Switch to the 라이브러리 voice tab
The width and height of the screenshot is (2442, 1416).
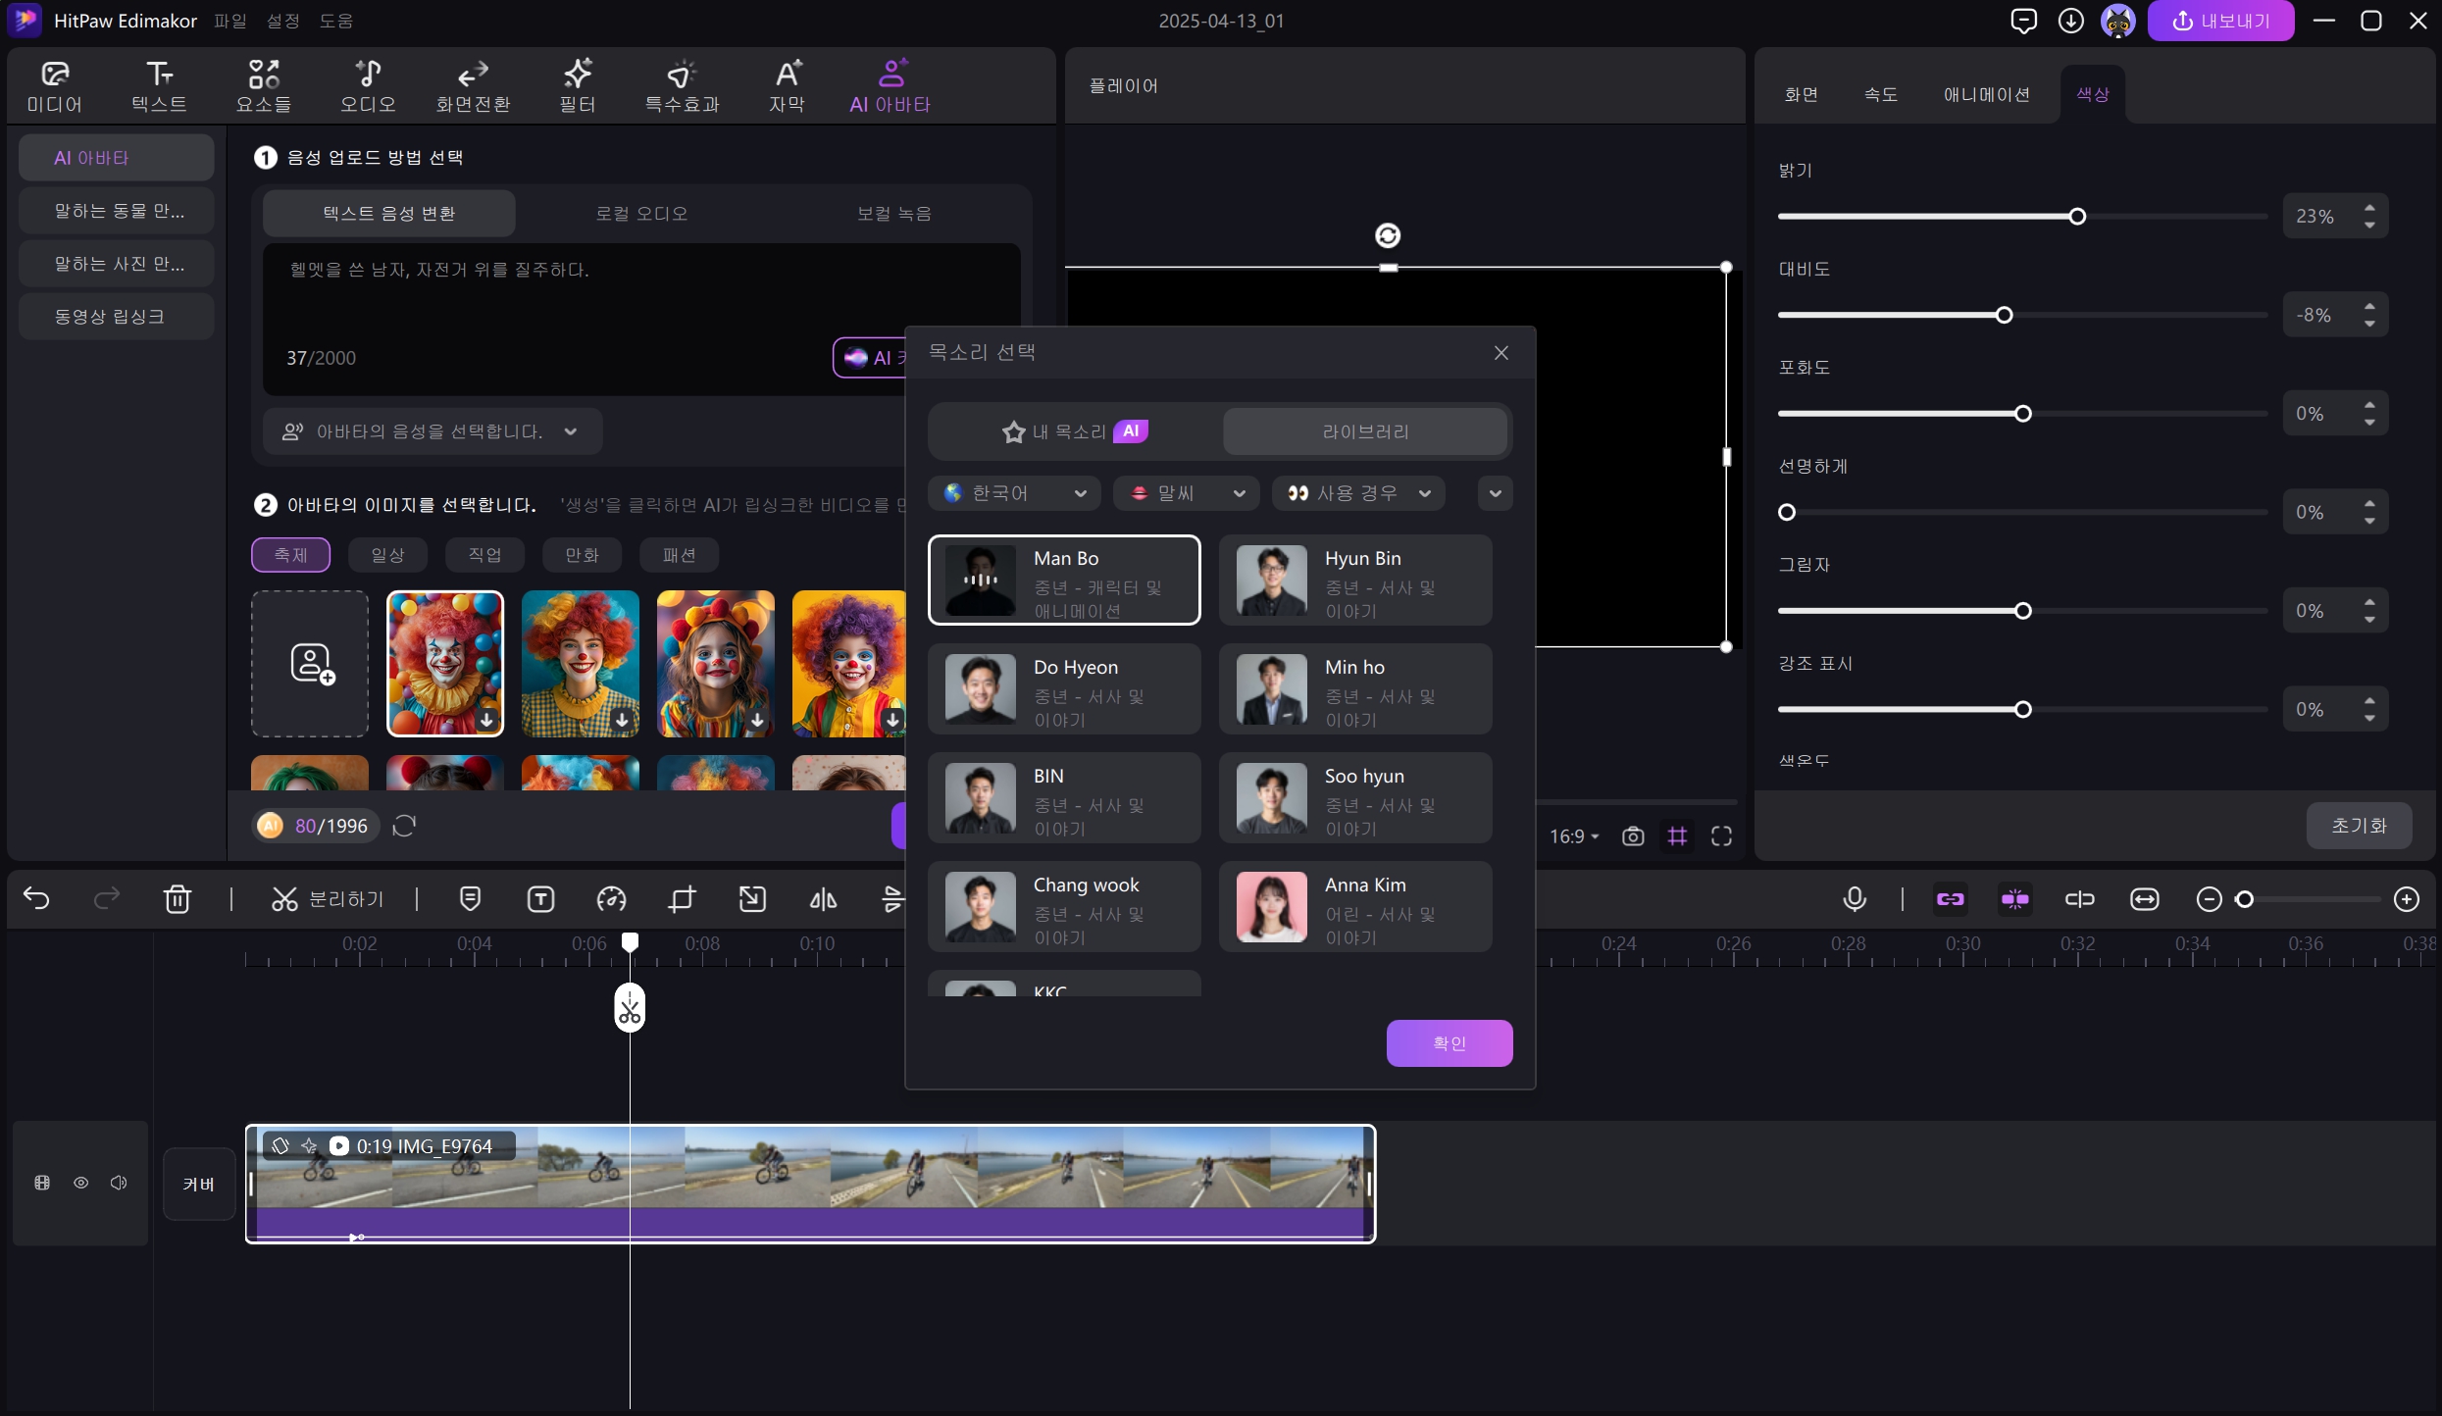(1364, 431)
